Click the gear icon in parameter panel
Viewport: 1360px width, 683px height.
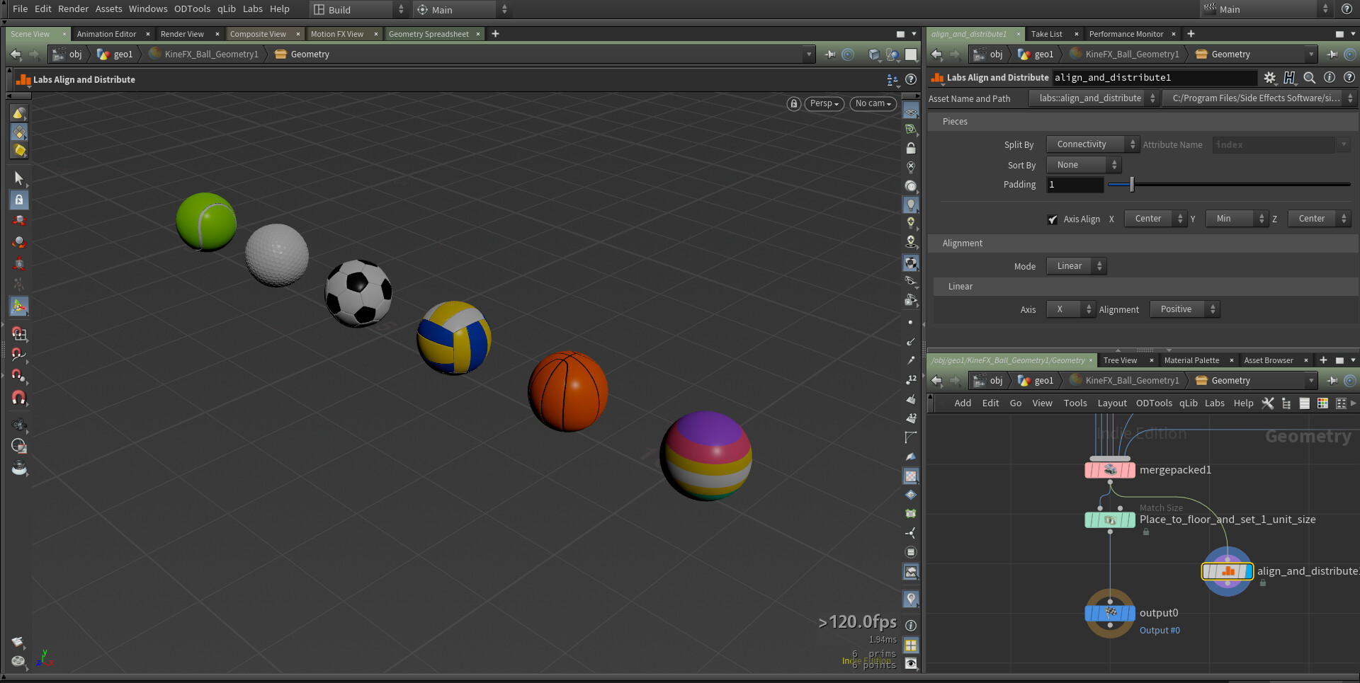[1269, 78]
